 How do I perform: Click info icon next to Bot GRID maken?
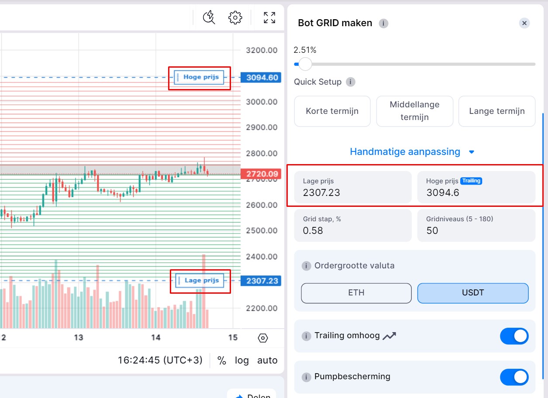coord(383,23)
